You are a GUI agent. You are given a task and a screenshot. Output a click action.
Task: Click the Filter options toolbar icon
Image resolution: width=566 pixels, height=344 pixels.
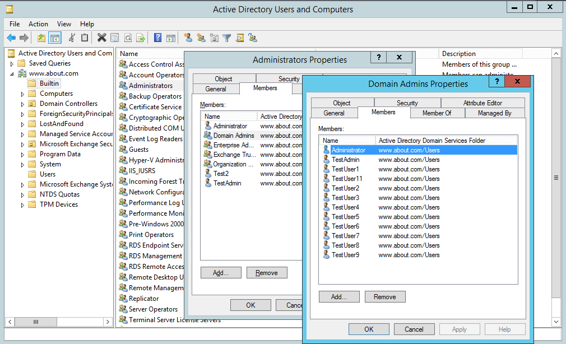228,38
